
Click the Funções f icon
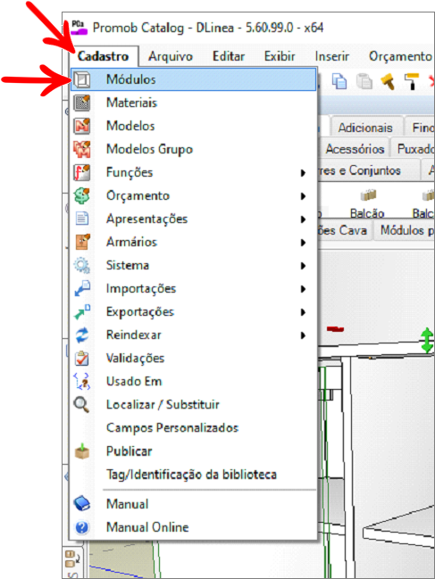click(81, 172)
